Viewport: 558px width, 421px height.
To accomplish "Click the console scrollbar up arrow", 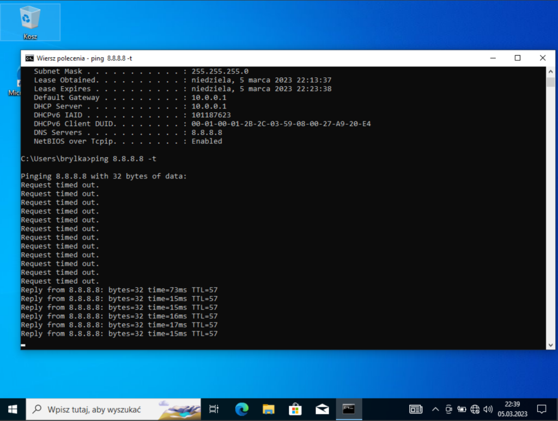I will click(550, 71).
